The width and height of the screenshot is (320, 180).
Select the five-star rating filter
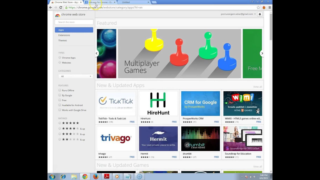tap(60, 123)
